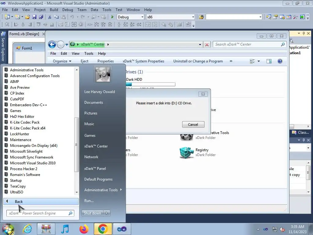Click the Eject command
This screenshot has height=235, width=313.
point(84,61)
